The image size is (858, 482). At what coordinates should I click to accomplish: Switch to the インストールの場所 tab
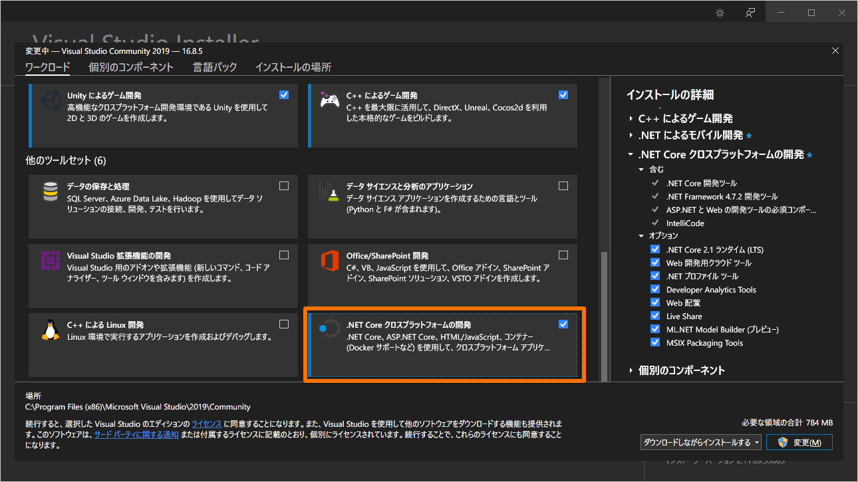(293, 67)
